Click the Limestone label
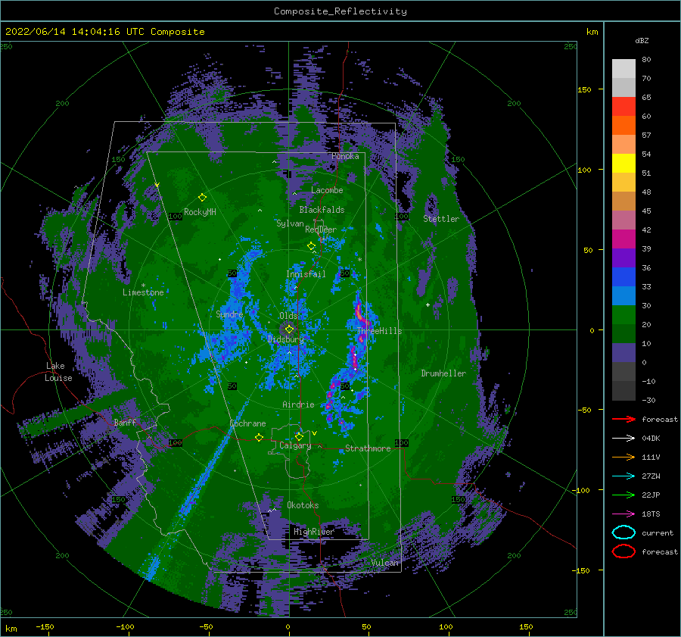Screen dimensions: 681x637 143,292
